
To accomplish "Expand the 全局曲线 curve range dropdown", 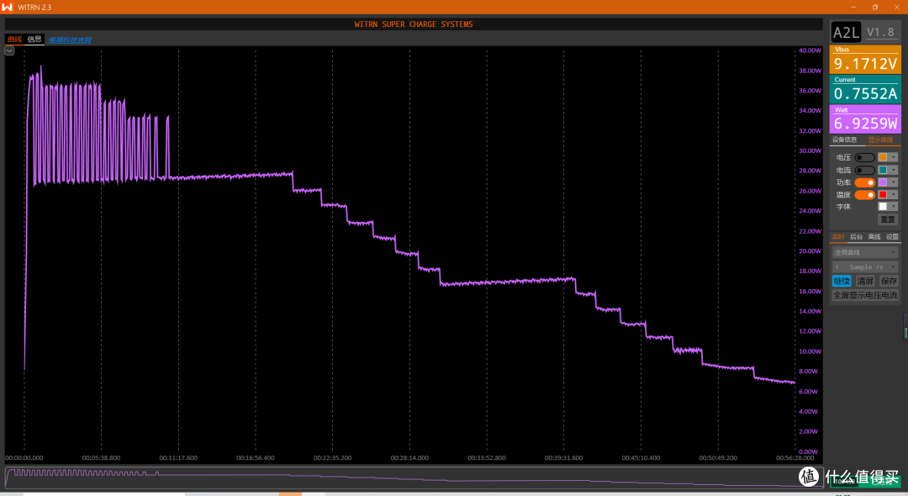I will coord(865,252).
